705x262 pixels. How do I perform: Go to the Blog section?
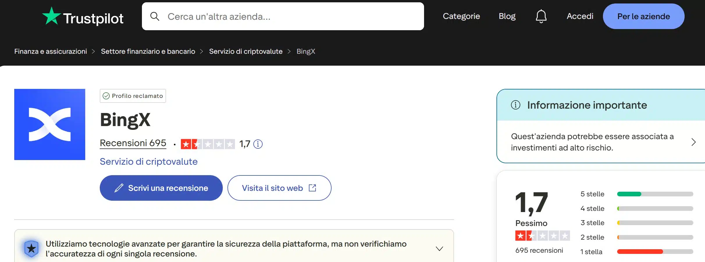click(x=507, y=16)
